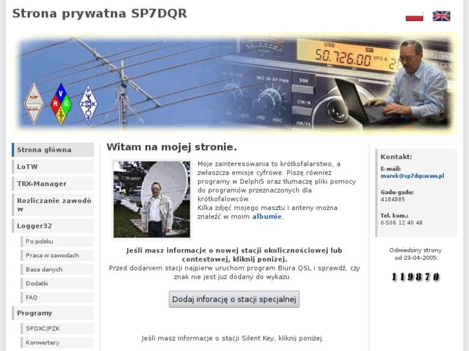The width and height of the screenshot is (469, 351).
Task: Click the Gadu-gadu number 4184885
Action: pyautogui.click(x=393, y=199)
